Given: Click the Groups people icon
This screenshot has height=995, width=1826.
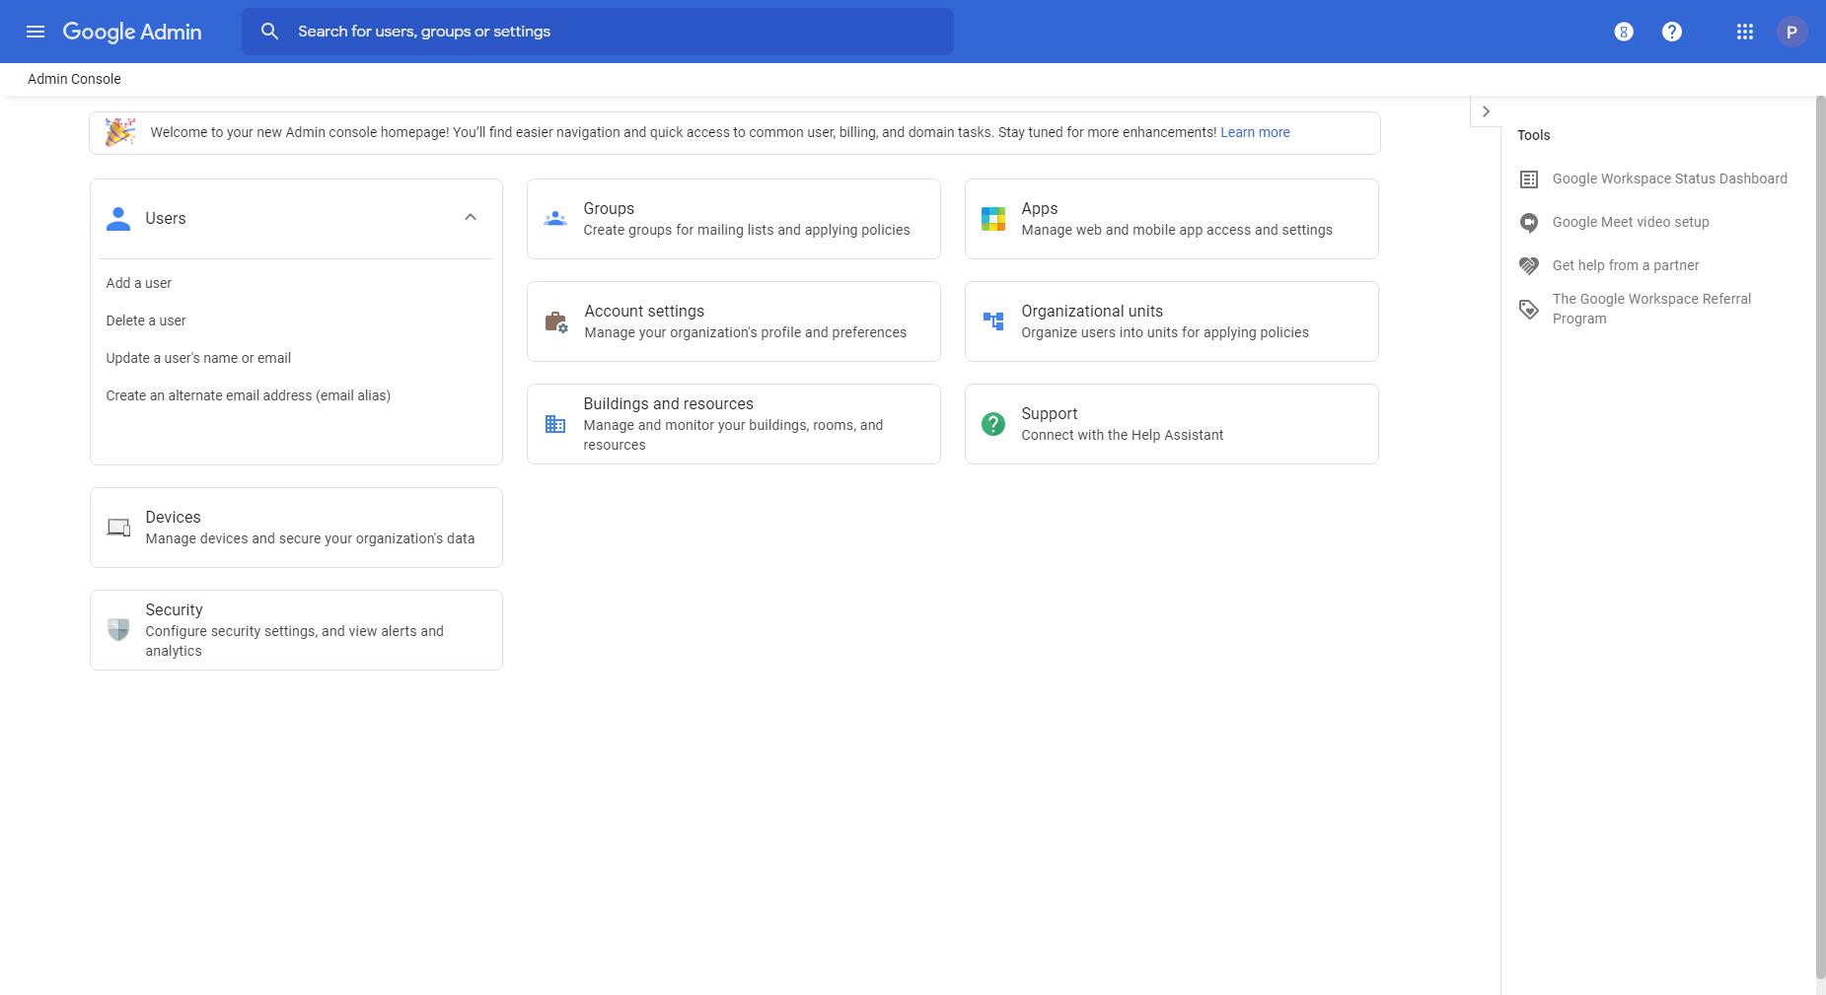Looking at the screenshot, I should (555, 219).
